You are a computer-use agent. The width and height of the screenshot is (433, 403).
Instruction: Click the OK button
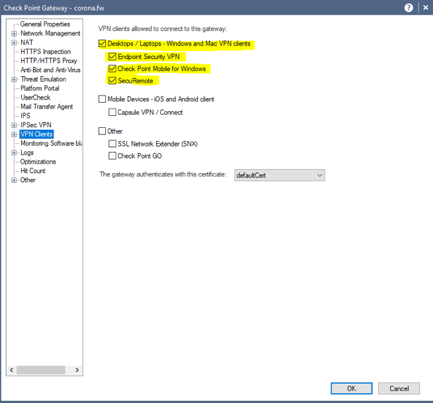tap(352, 388)
